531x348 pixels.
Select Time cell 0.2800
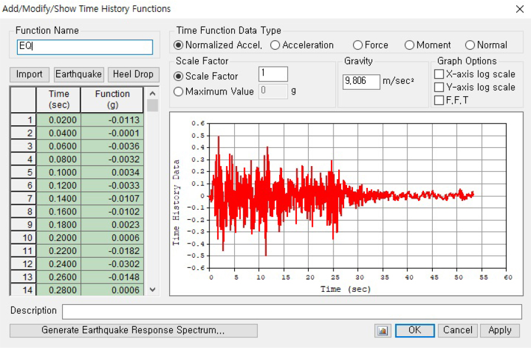(x=59, y=290)
